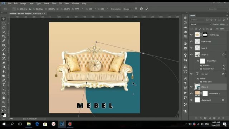Collapse Shape 1 smart filters list
The height and width of the screenshot is (129, 229).
(226, 54)
